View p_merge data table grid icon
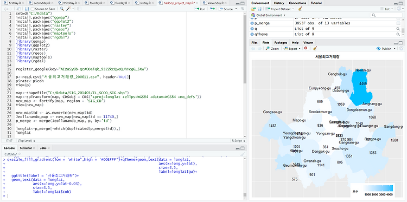 (x=398, y=23)
